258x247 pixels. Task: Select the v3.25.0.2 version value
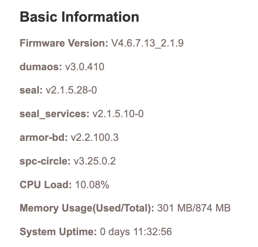[x=95, y=161]
